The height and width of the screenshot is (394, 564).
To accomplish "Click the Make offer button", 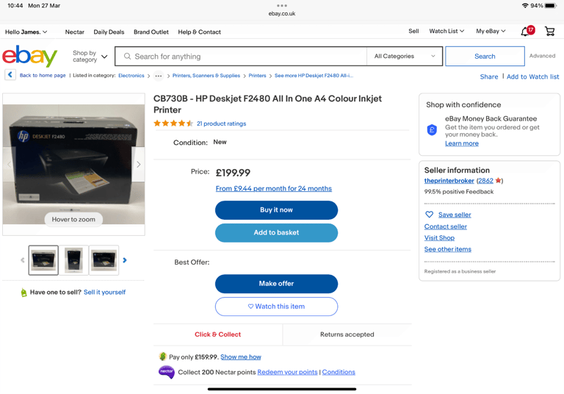I will pyautogui.click(x=276, y=284).
